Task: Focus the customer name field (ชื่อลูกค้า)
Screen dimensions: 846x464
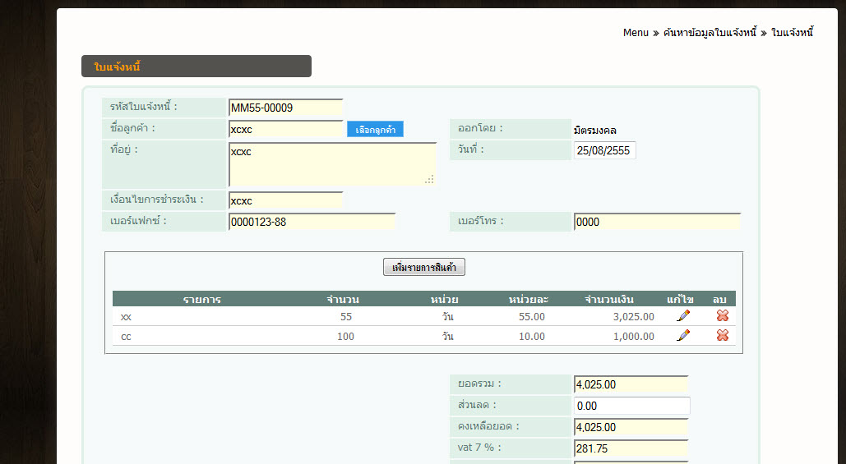Action: click(286, 129)
